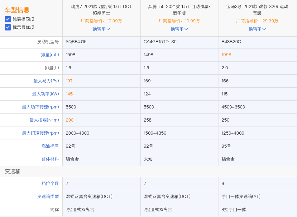Open 换辆车 dropdown under 宝马3系

pyautogui.click(x=257, y=29)
